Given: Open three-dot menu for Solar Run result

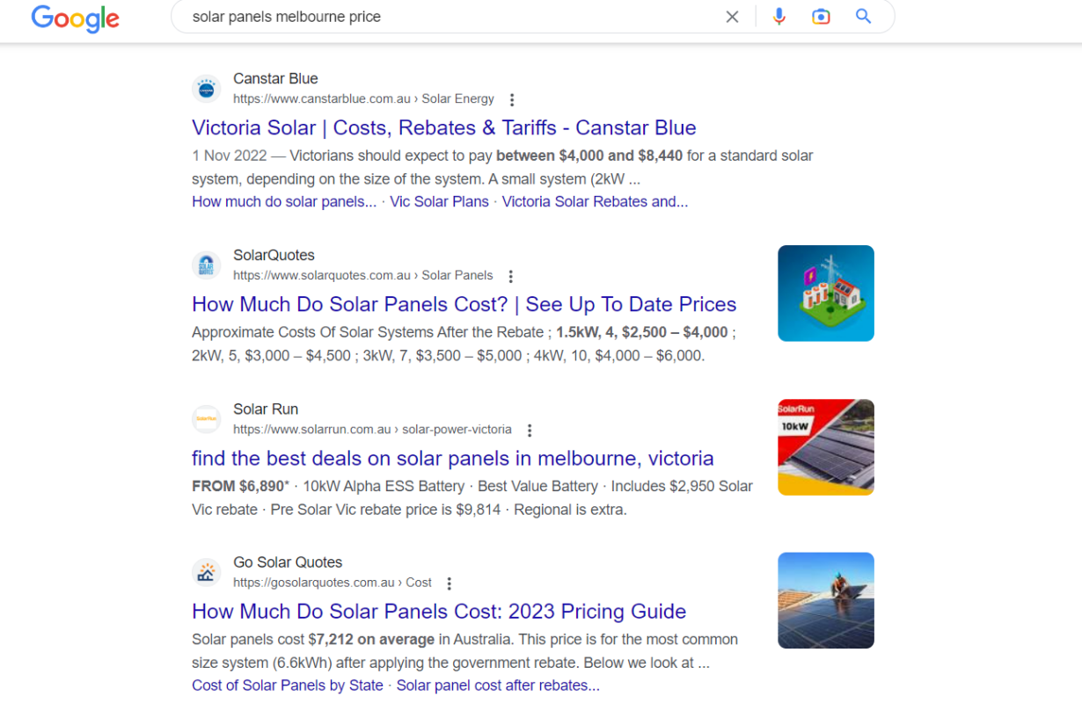Looking at the screenshot, I should tap(529, 431).
